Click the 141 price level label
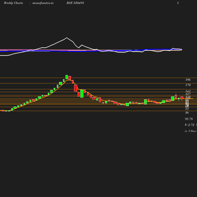 (188, 91)
